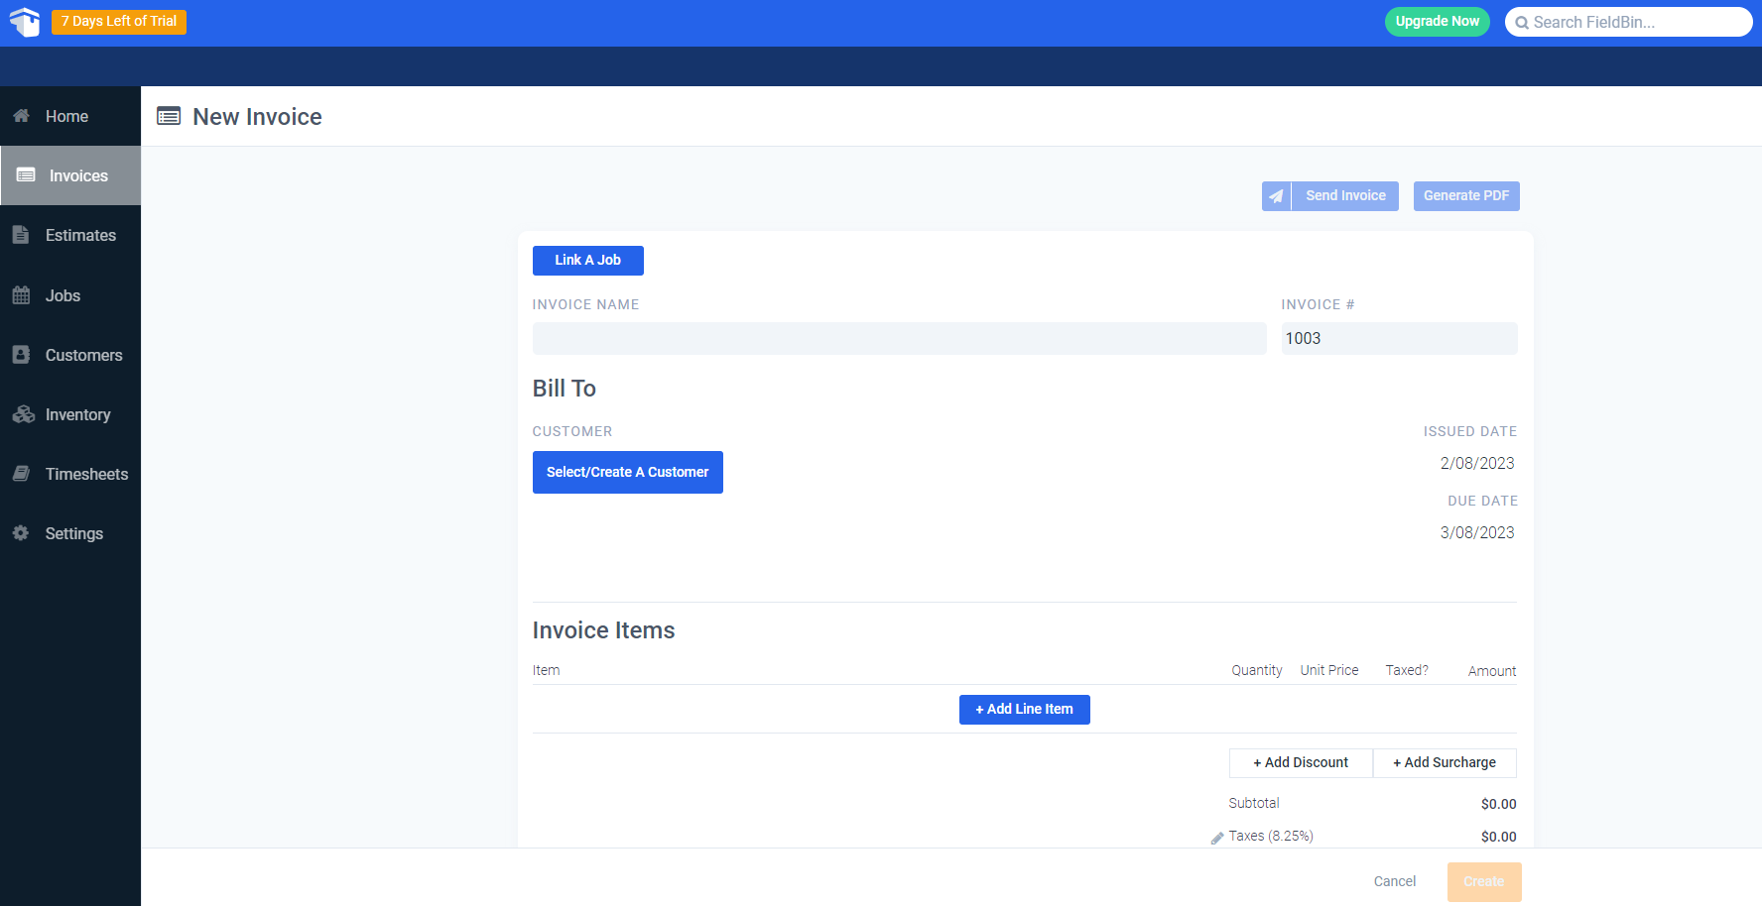Click the search magnifier icon

pyautogui.click(x=1522, y=23)
